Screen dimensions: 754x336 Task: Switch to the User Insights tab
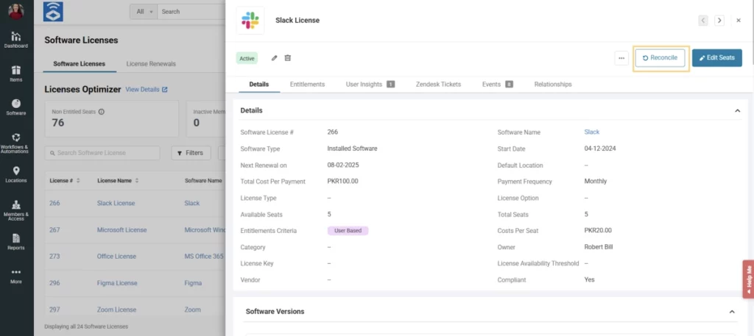[x=370, y=85]
